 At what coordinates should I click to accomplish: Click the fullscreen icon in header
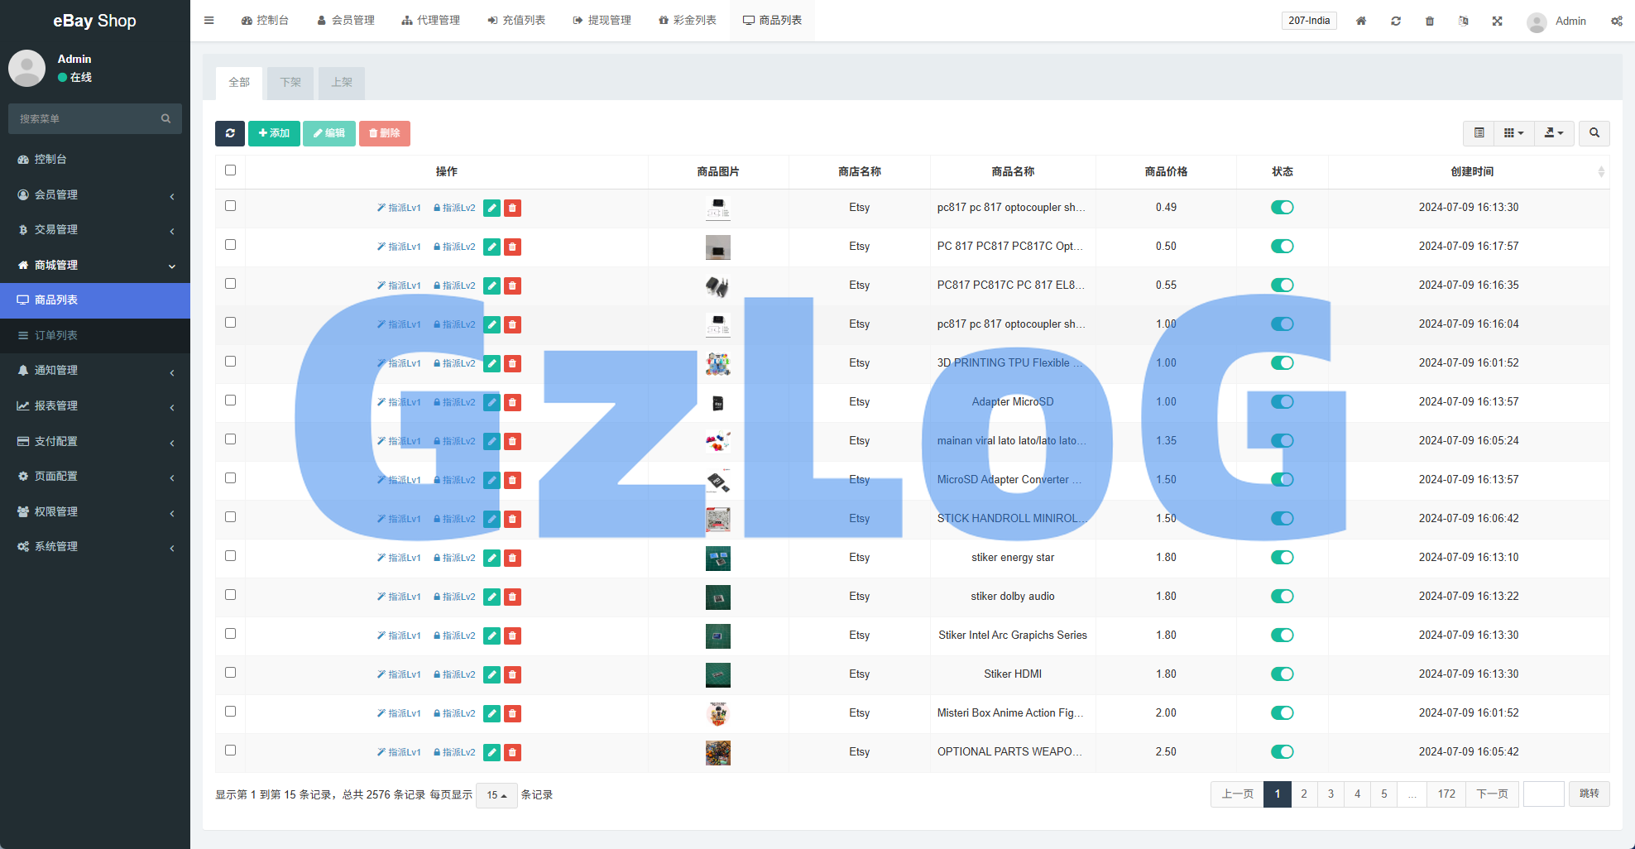[1497, 21]
